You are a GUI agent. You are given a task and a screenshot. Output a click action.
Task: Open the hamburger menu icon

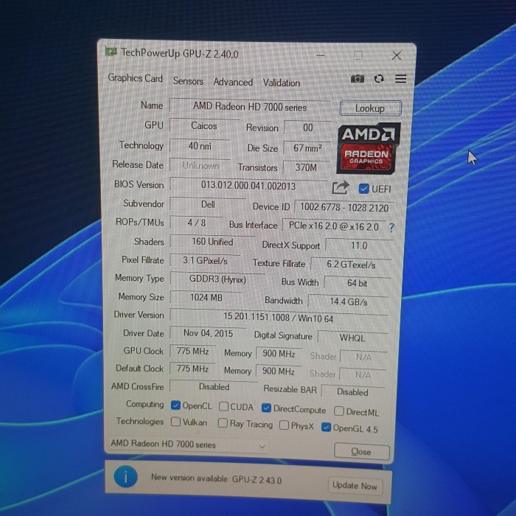pyautogui.click(x=400, y=79)
